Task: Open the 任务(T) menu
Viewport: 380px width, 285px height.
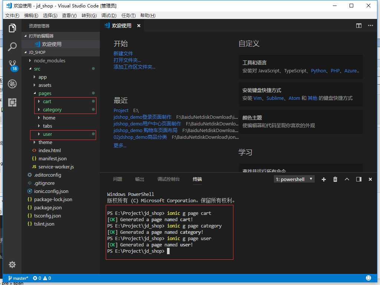Action: pos(128,16)
